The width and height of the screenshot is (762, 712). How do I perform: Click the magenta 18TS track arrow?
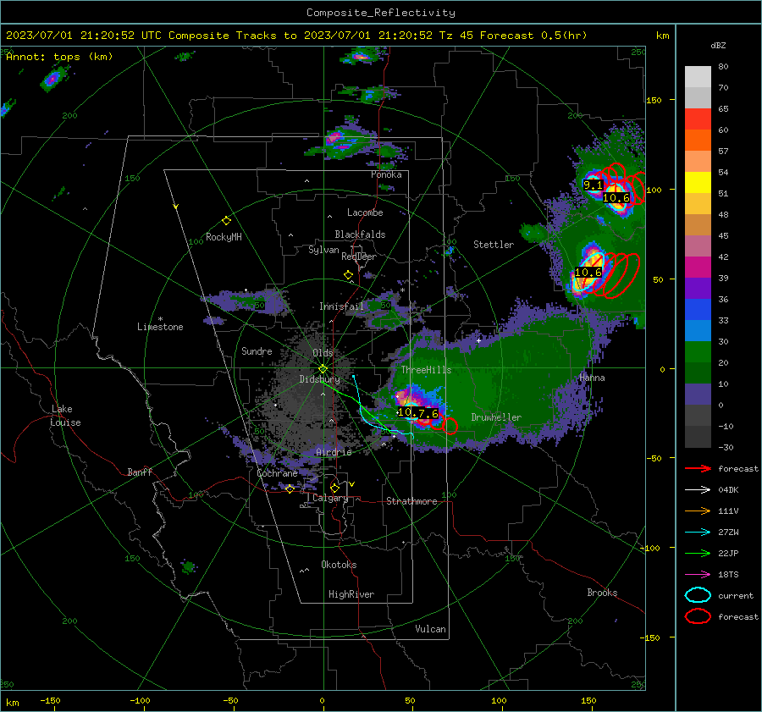[x=698, y=575]
